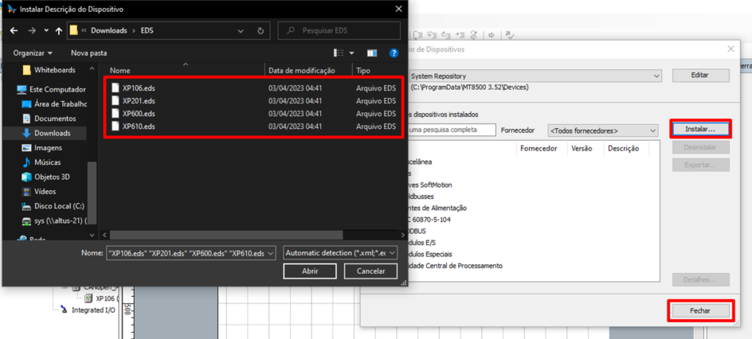Open the Todos fornecedores dropdown
752x339 pixels.
(603, 131)
